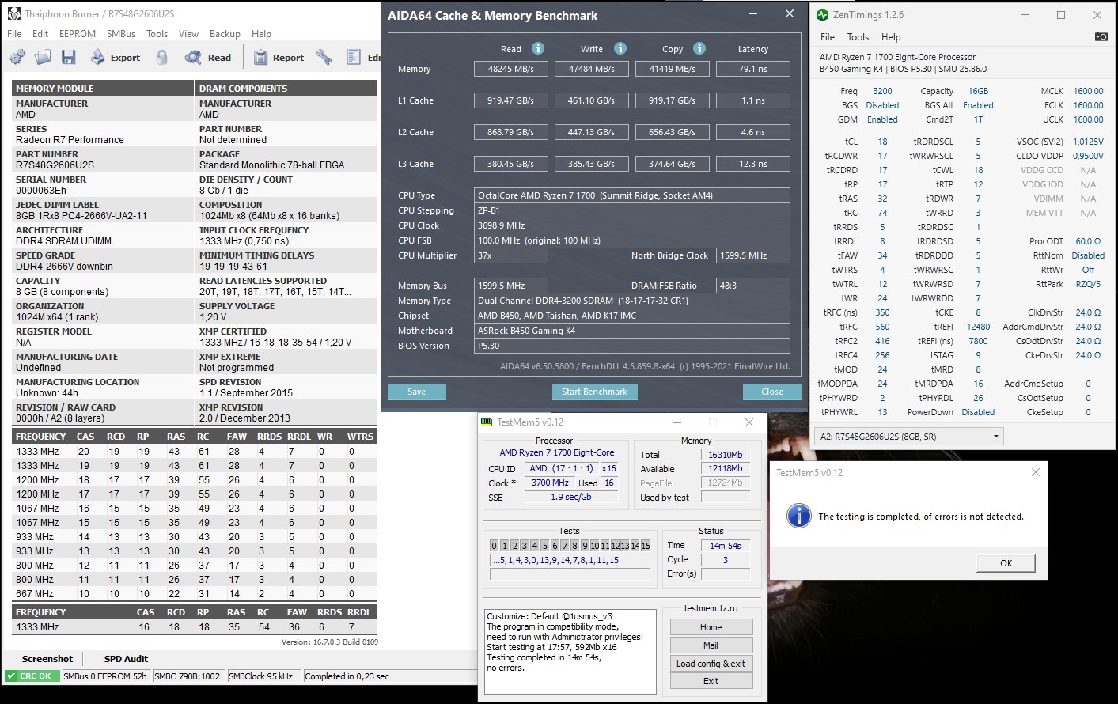Click the TestMem5 Time value 14m 54s

726,546
